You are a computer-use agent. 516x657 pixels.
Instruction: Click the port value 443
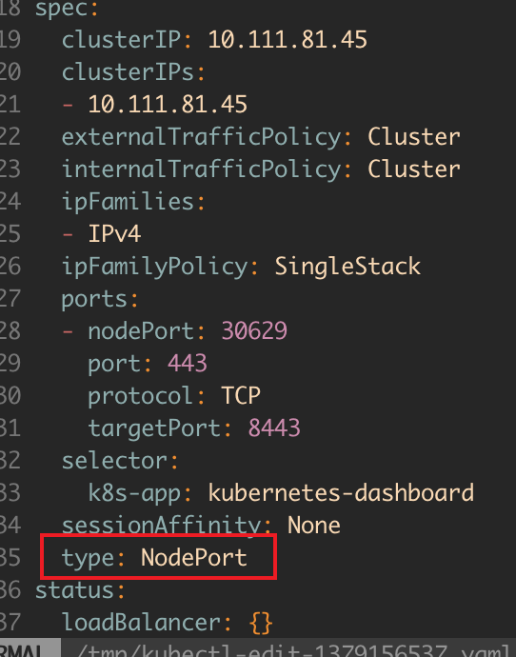tap(188, 364)
